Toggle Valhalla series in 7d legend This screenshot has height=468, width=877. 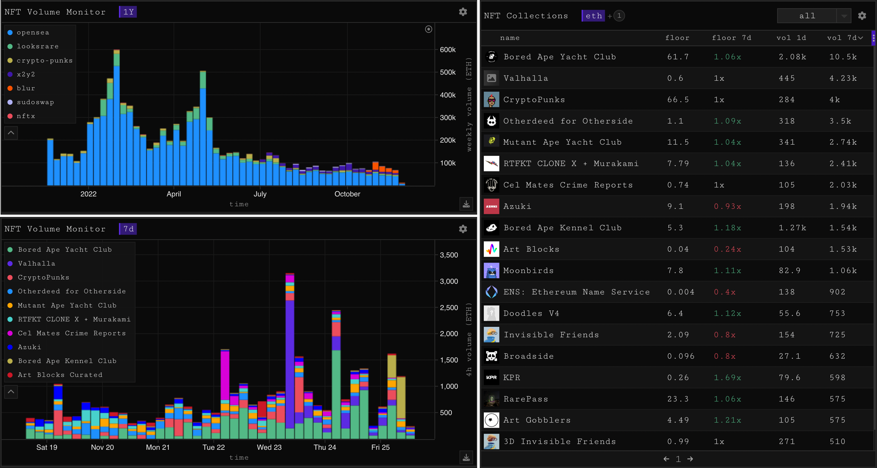[36, 264]
